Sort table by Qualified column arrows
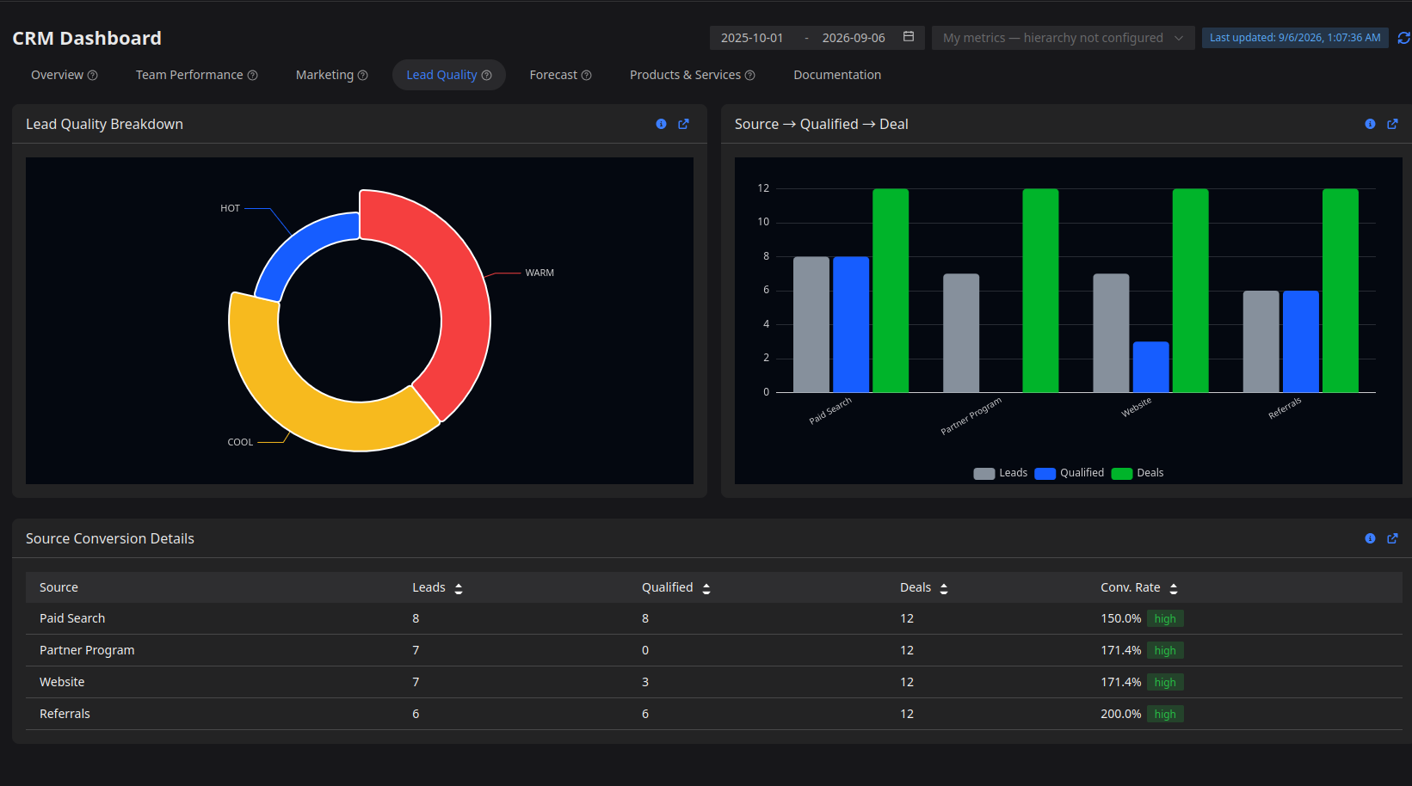 point(706,588)
